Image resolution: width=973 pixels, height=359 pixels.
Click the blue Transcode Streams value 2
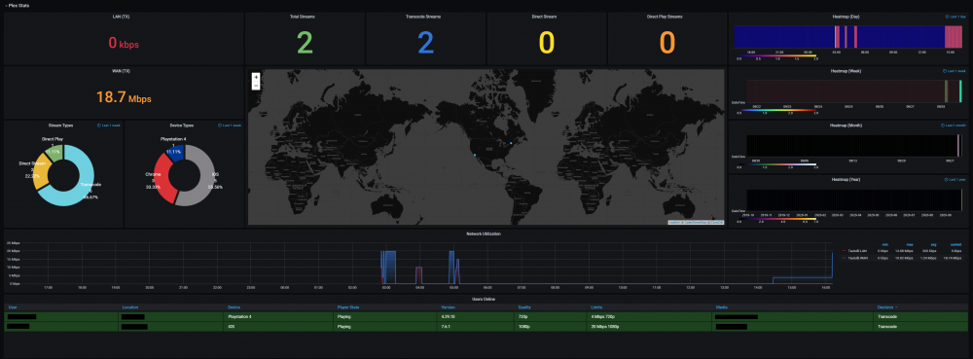[426, 43]
